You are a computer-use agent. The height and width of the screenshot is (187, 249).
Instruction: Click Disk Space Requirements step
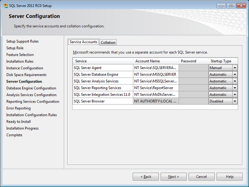click(26, 75)
